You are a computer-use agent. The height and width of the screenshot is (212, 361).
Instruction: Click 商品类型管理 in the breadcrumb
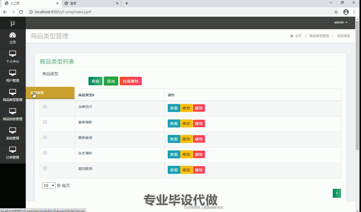tap(319, 36)
